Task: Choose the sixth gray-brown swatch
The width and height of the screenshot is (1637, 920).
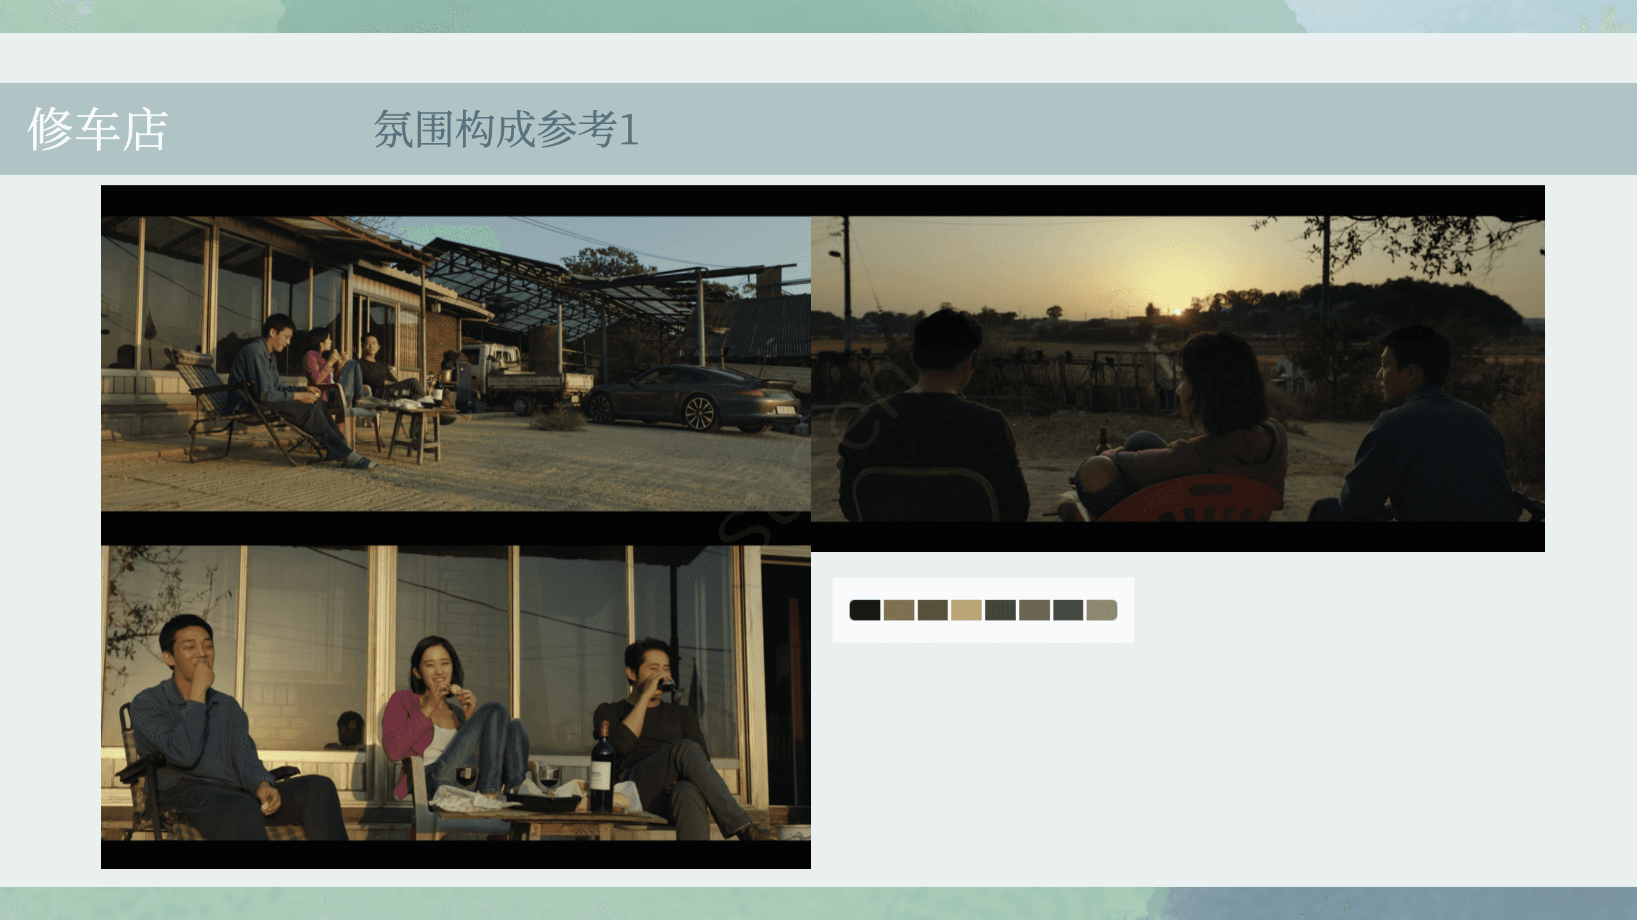Action: point(1034,610)
